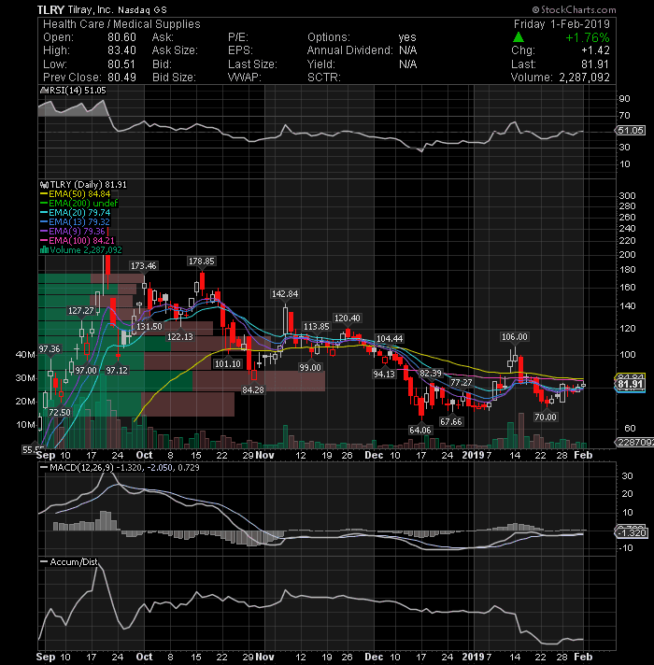Click the 178.85 price peak annotation
The image size is (654, 665).
pyautogui.click(x=202, y=262)
